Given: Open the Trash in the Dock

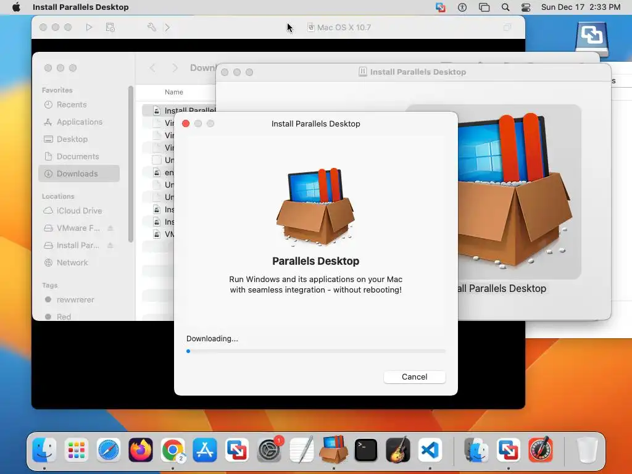Looking at the screenshot, I should tap(588, 450).
